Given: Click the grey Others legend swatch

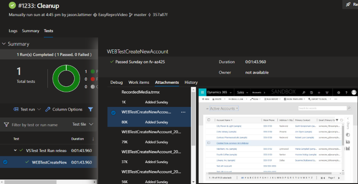Looking at the screenshot, I should [x=93, y=87].
